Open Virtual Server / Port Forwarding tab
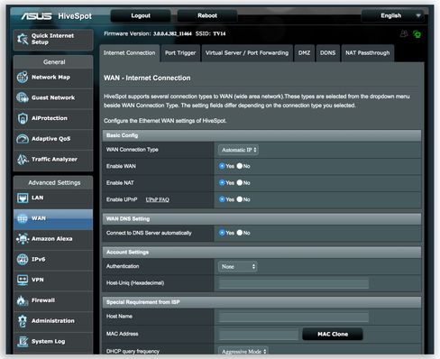440x359 pixels. pyautogui.click(x=247, y=53)
